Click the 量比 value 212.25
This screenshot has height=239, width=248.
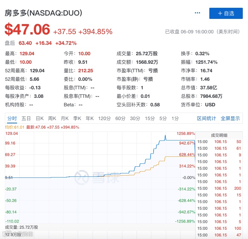coord(86,71)
